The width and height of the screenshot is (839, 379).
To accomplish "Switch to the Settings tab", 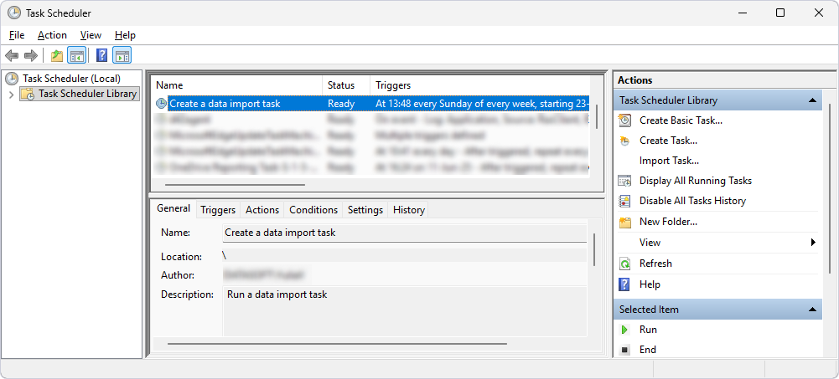I will 365,210.
